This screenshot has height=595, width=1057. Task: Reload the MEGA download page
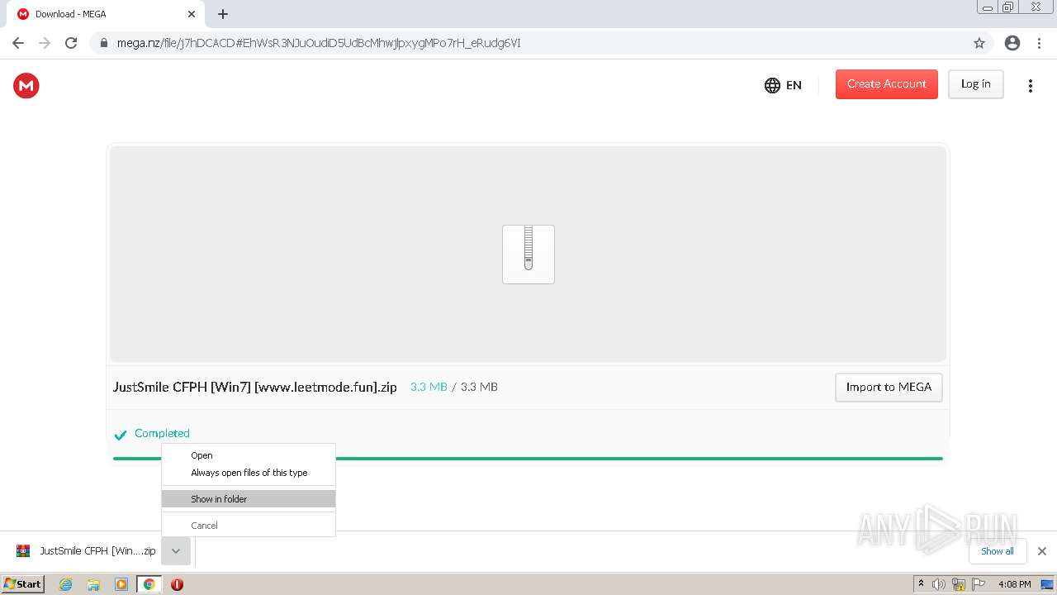(x=71, y=43)
